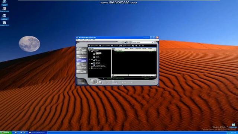The width and height of the screenshot is (238, 134).
Task: Select Media Library root in tree
Action: coord(95,50)
